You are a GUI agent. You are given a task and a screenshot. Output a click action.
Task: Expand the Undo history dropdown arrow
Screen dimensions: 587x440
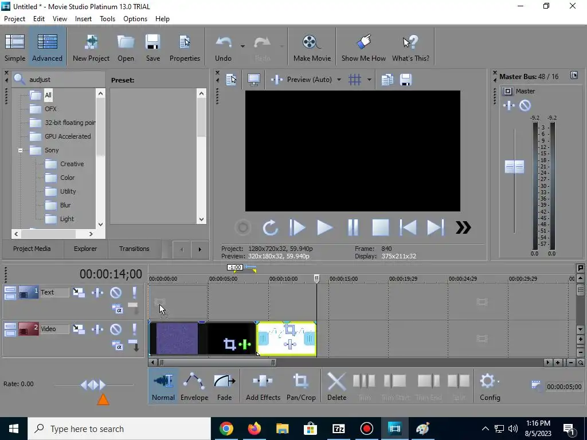tap(242, 46)
